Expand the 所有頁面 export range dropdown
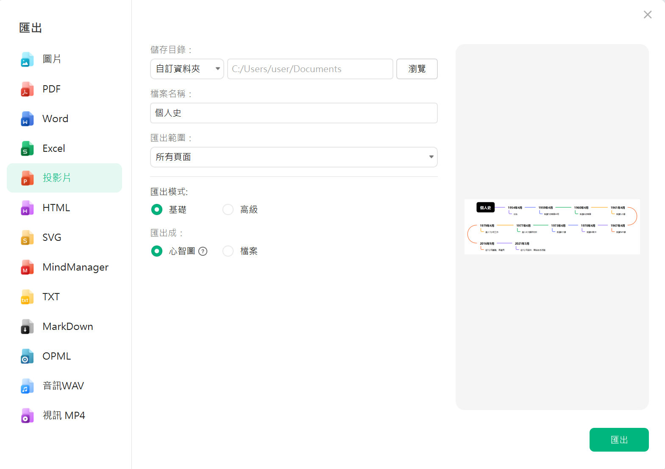The width and height of the screenshot is (665, 469). (294, 157)
